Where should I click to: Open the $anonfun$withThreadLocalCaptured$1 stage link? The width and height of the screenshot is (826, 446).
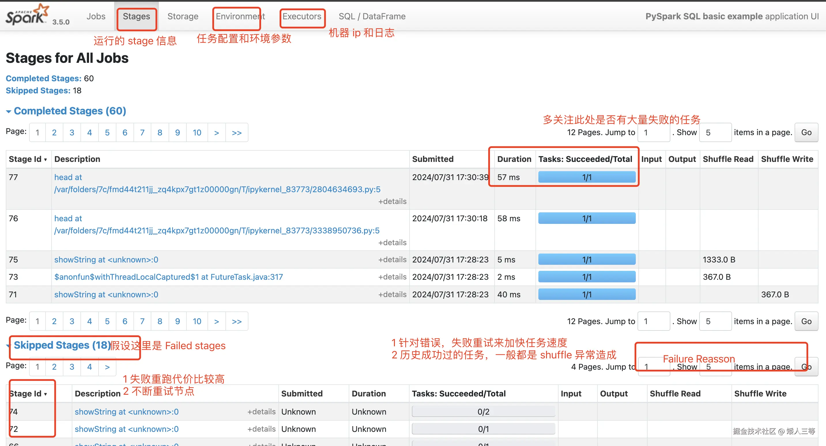pos(168,277)
